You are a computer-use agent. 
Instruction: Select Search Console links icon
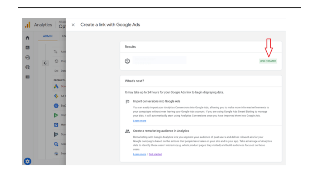pyautogui.click(x=56, y=154)
